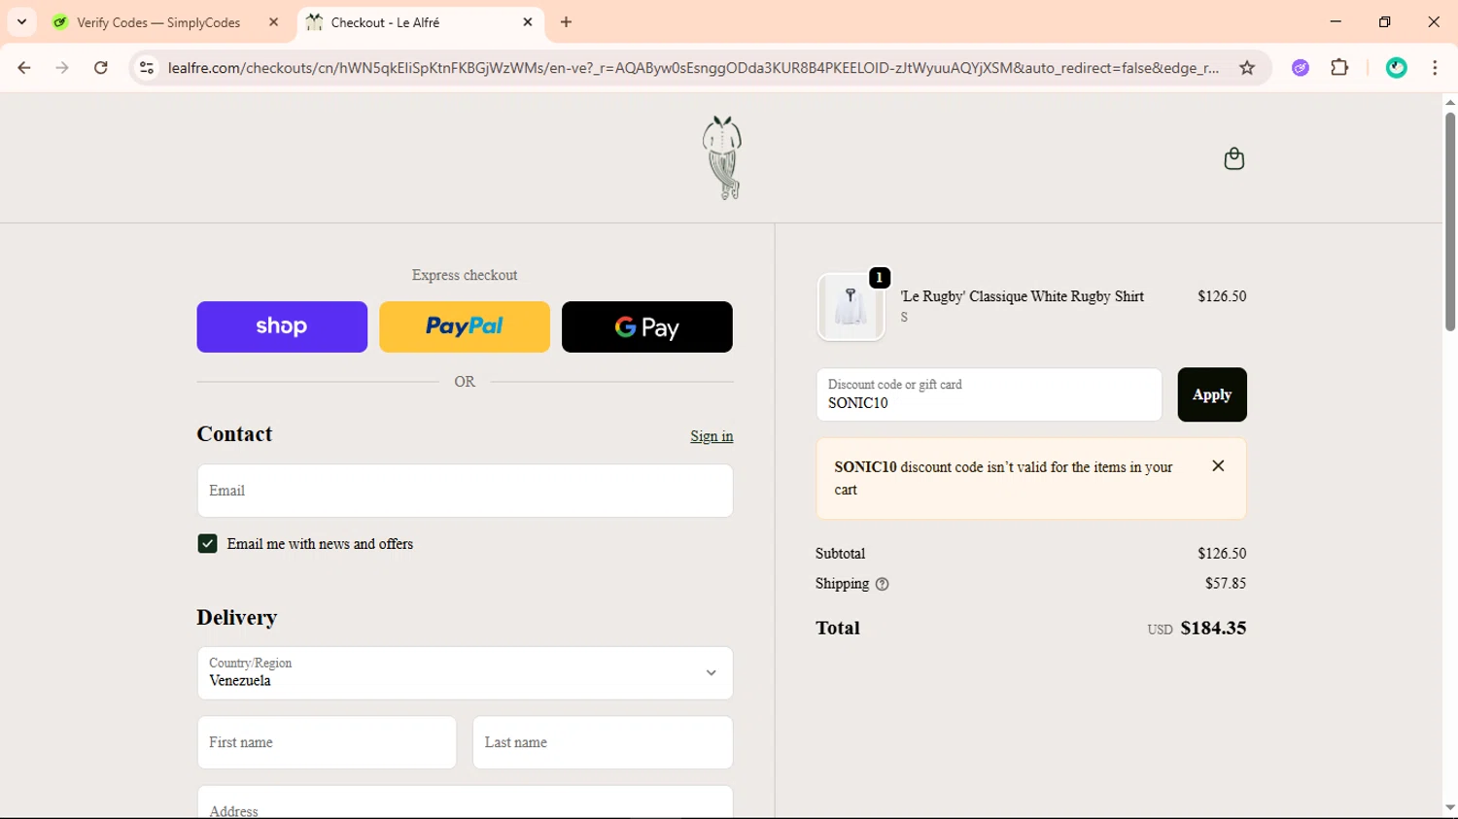Open the tab search dropdown arrow
The image size is (1458, 819).
(21, 21)
